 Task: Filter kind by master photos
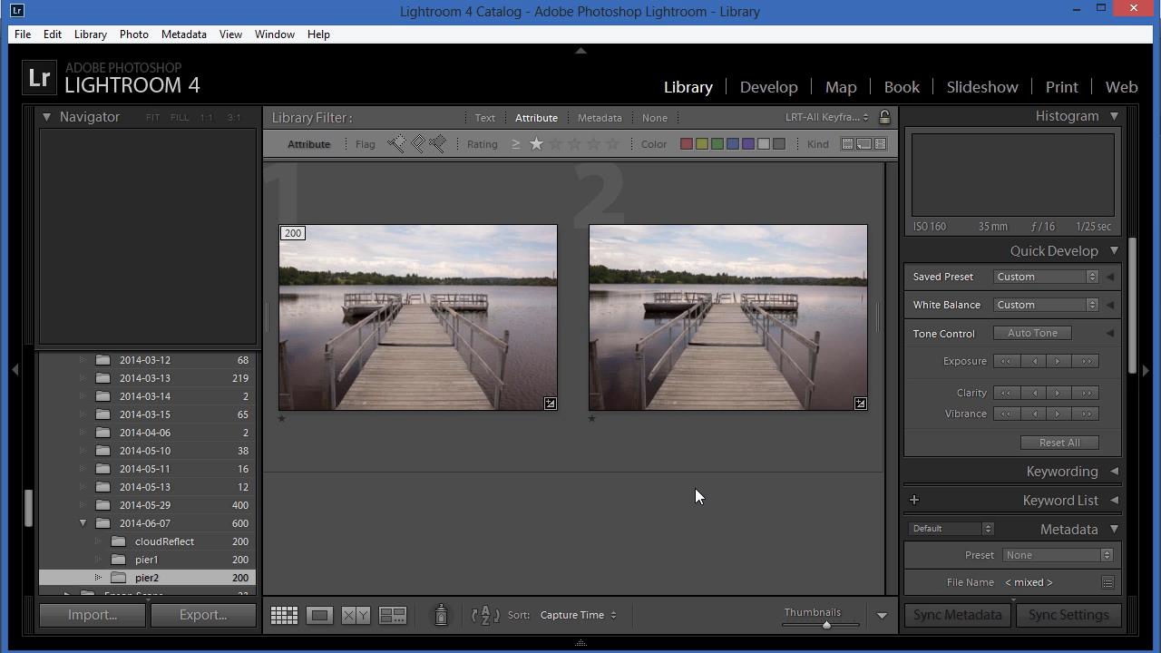[x=847, y=143]
